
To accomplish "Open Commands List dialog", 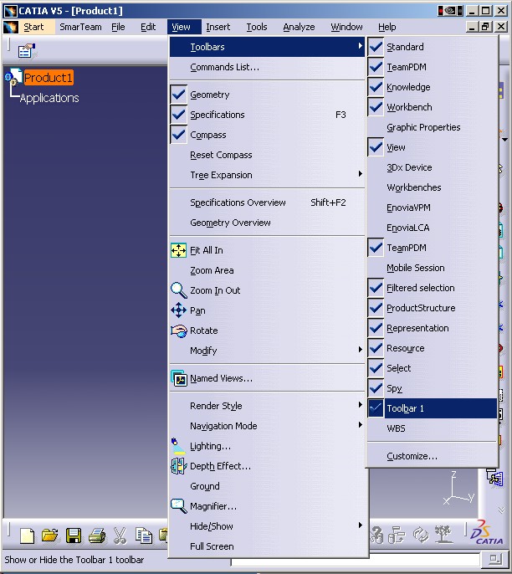I will 268,67.
